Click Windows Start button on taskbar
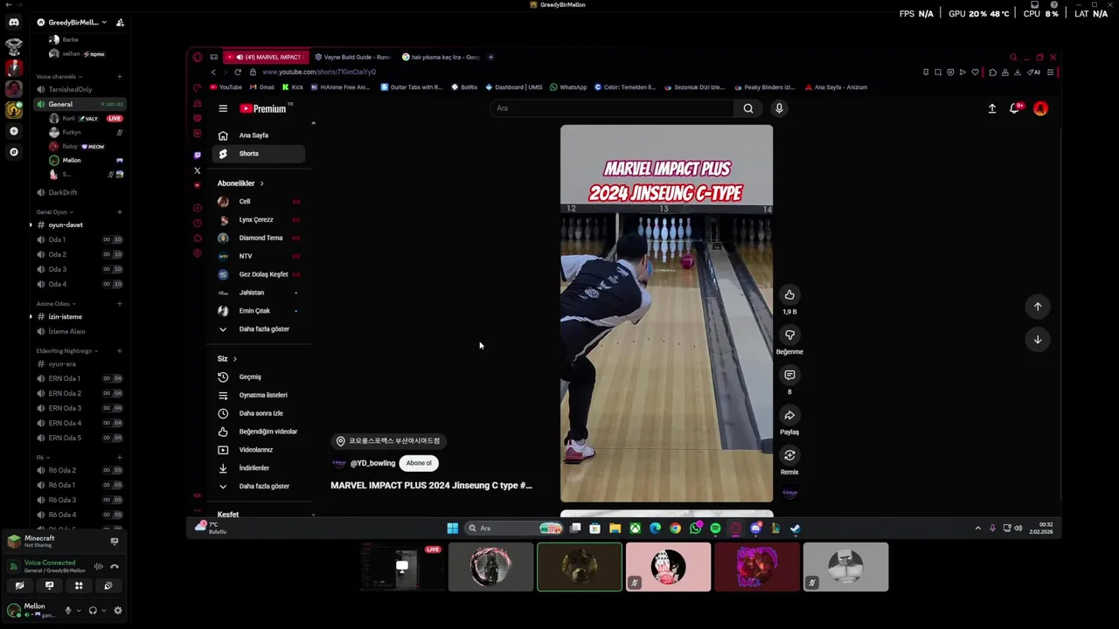 click(452, 529)
